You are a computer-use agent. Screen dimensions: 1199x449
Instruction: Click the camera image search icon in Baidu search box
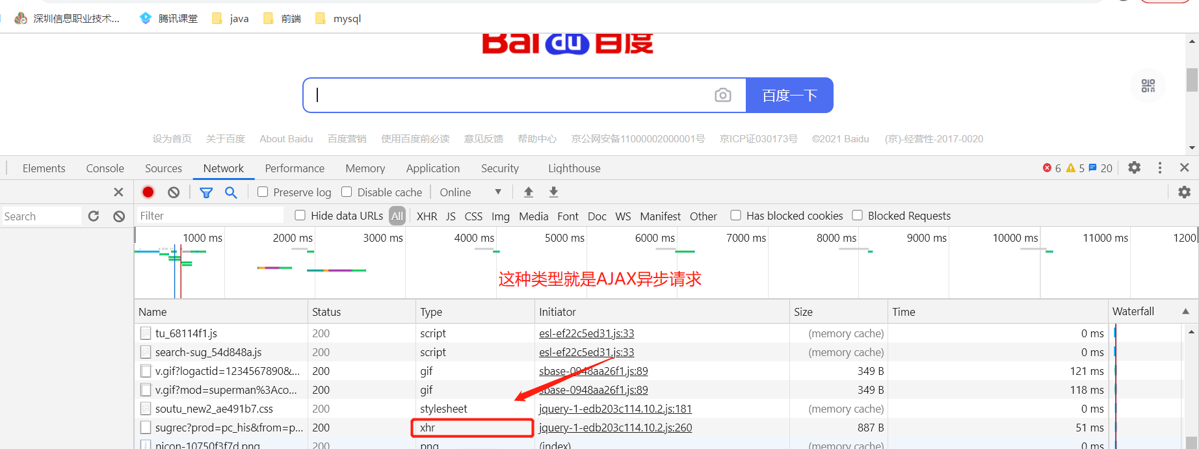click(723, 95)
